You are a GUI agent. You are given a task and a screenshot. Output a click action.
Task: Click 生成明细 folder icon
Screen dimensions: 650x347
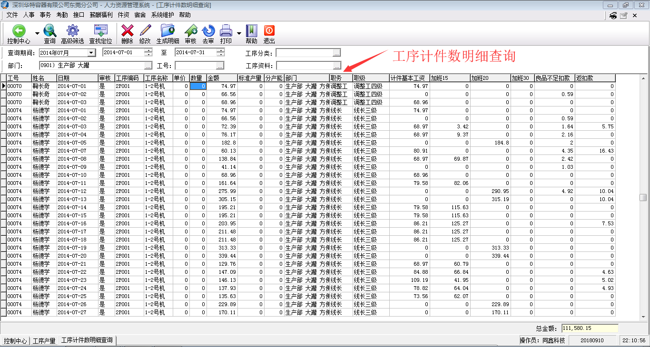[x=167, y=31]
